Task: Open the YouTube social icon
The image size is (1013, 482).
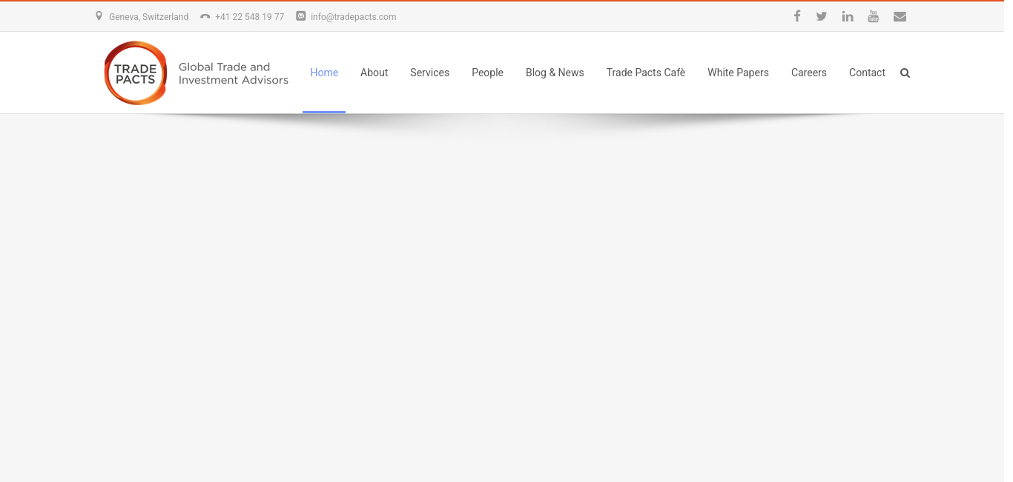Action: (x=874, y=16)
